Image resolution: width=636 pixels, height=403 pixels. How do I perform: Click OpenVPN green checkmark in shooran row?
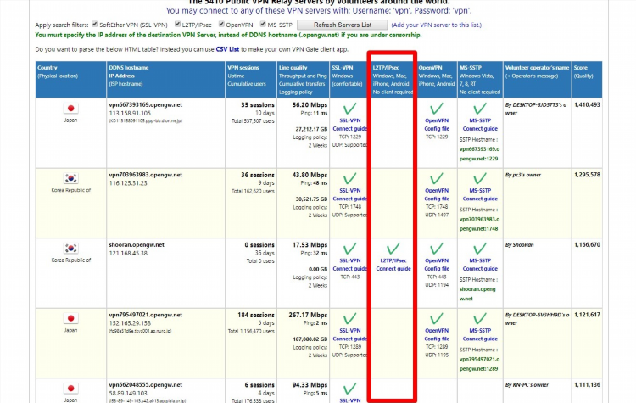[437, 249]
